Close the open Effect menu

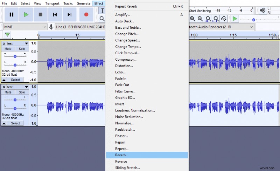[99, 4]
